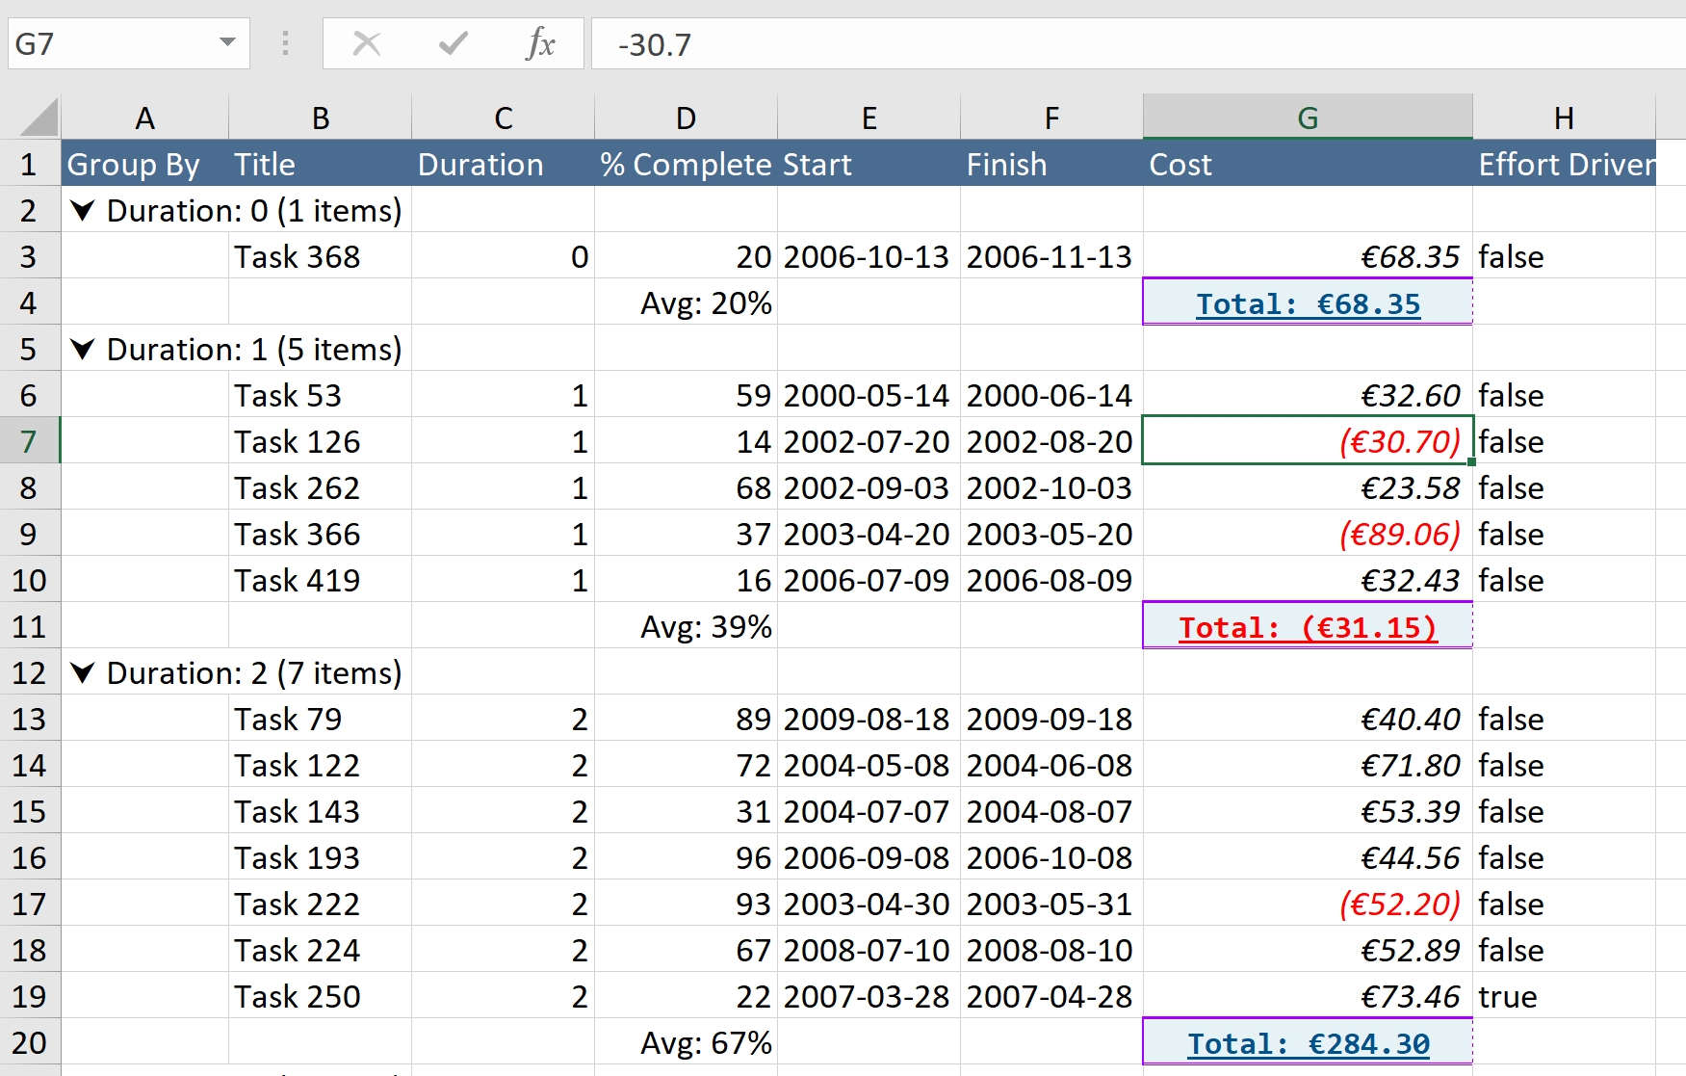1686x1076 pixels.
Task: Click the Total: €68.35 link
Action: coord(1308,304)
